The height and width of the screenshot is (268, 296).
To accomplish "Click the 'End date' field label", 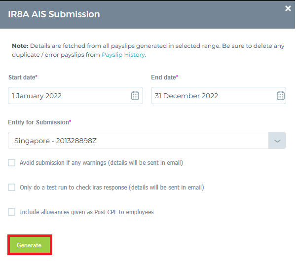I will [164, 77].
